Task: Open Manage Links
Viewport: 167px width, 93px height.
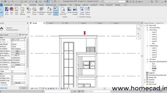Action: click(x=49, y=11)
